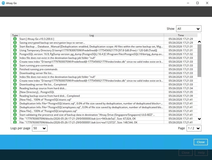Click info icon beside '[New File]... employees.sql' row
The width and height of the screenshot is (212, 160).
pyautogui.click(x=15, y=111)
